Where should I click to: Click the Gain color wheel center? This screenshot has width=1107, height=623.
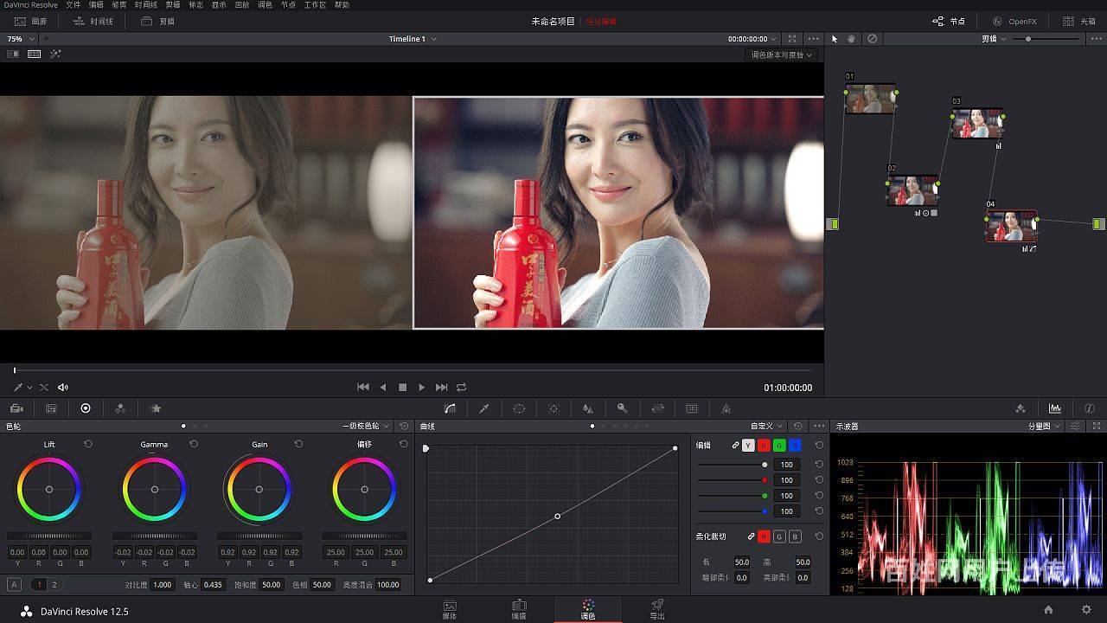click(x=259, y=490)
